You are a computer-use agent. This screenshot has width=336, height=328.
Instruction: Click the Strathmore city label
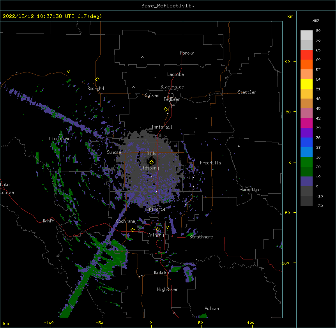coord(201,237)
